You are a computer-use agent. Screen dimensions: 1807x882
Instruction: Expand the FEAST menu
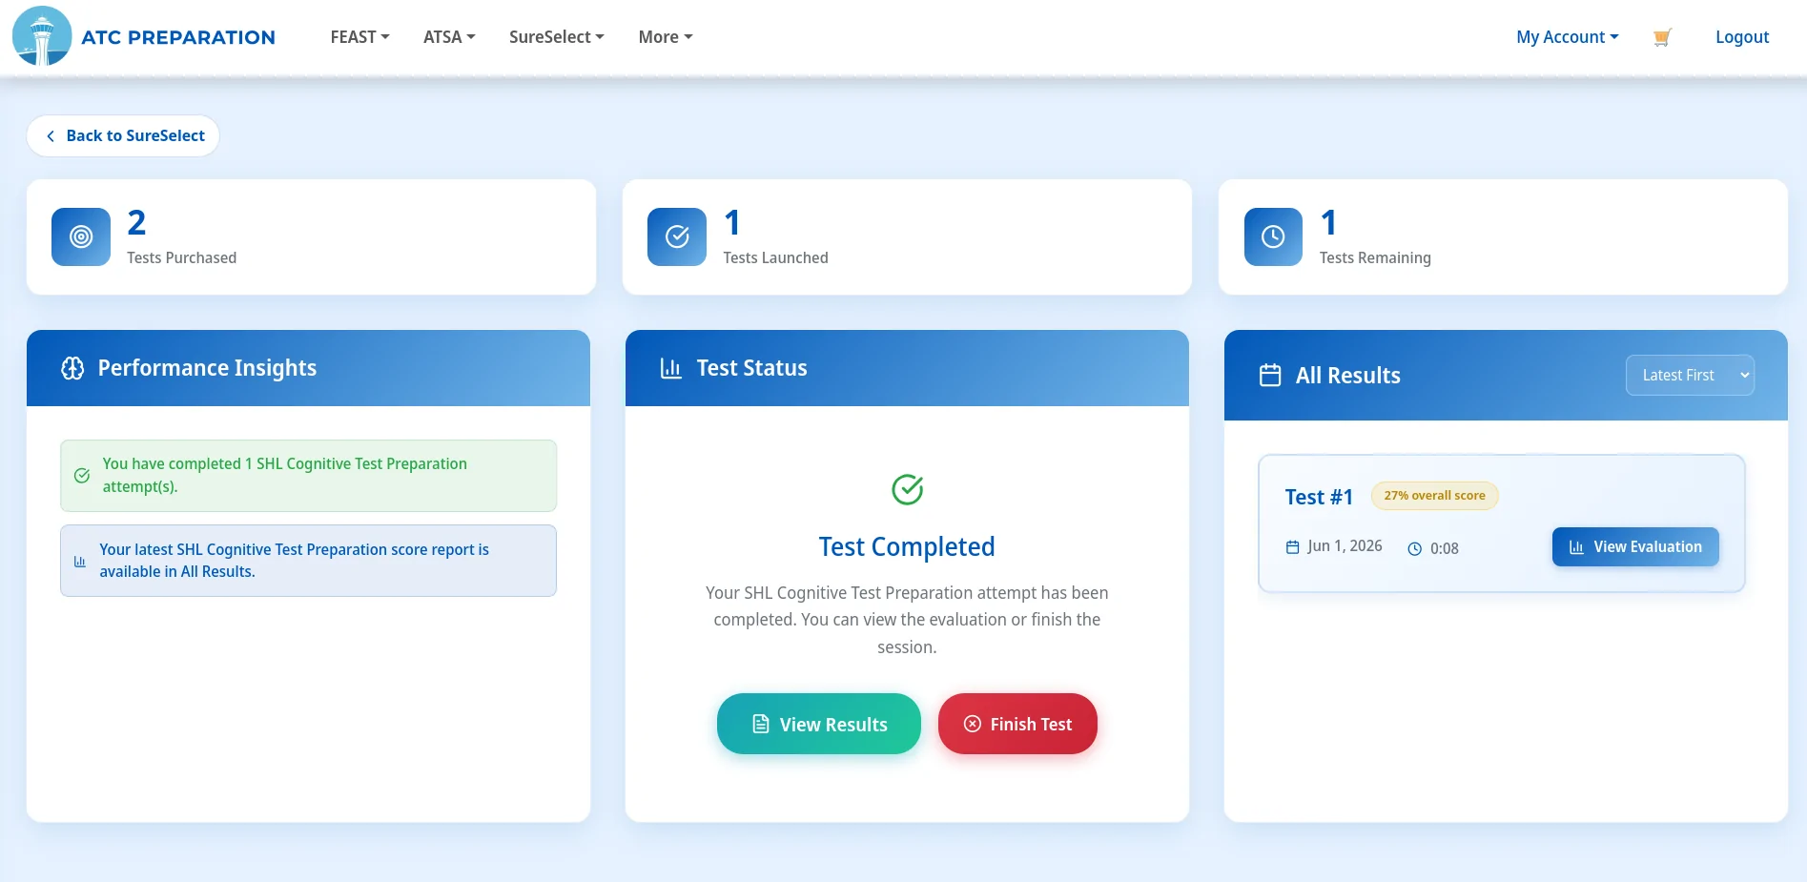point(359,37)
